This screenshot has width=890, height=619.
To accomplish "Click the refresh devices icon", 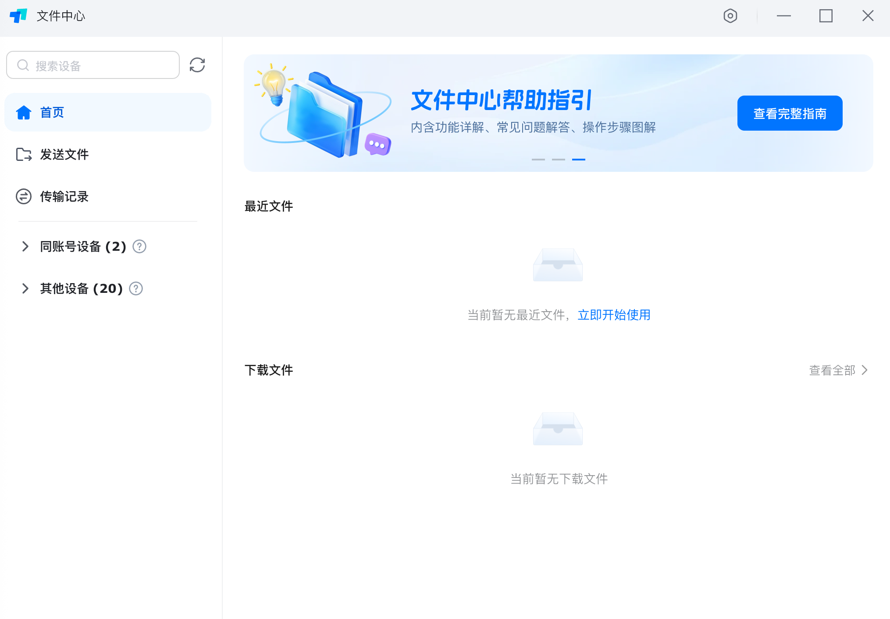I will 197,65.
